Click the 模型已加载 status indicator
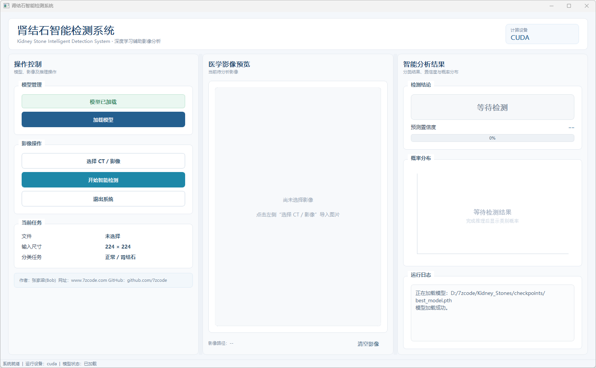 [x=103, y=102]
